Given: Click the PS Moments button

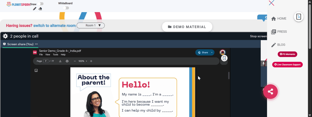Looking at the screenshot, I should 287,54.
